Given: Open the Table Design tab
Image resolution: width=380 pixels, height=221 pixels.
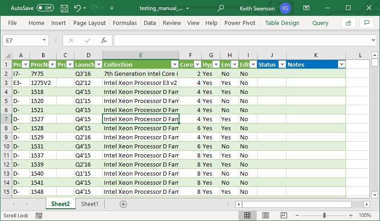Looking at the screenshot, I should pos(282,23).
